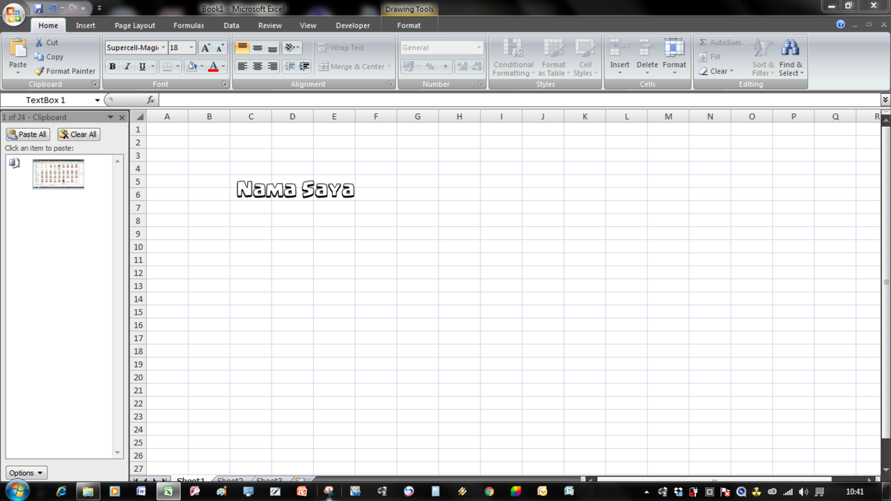Click Delete cells button
The height and width of the screenshot is (501, 891).
coord(647,57)
